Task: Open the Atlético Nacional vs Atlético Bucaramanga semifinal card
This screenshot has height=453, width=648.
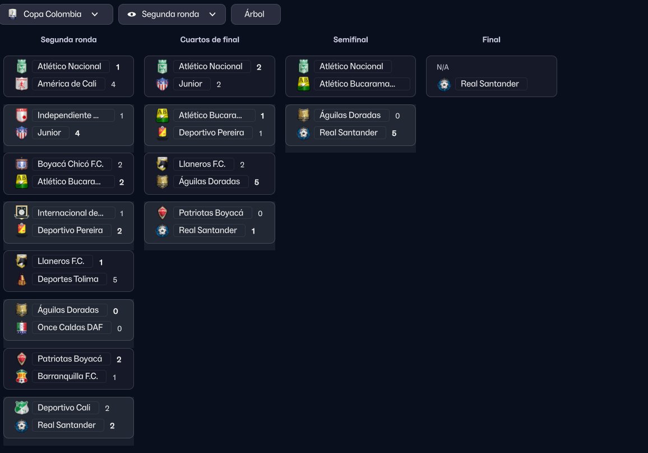Action: tap(350, 76)
